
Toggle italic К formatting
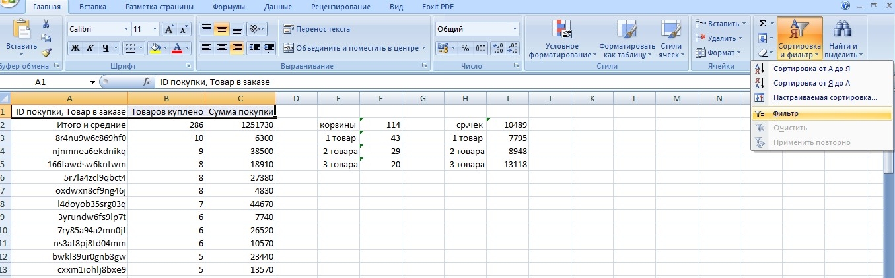tap(89, 48)
